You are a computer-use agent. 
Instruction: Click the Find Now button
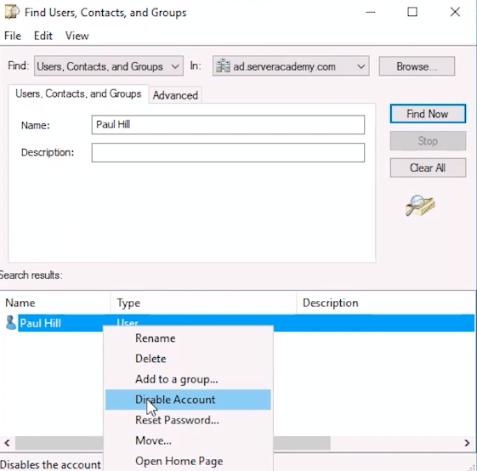[428, 114]
